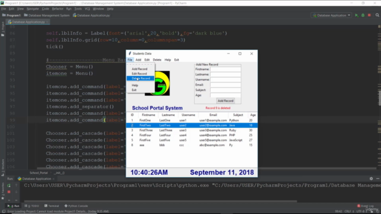Choose Help in the File dropdown menu
This screenshot has height=214, width=381.
pos(135,85)
